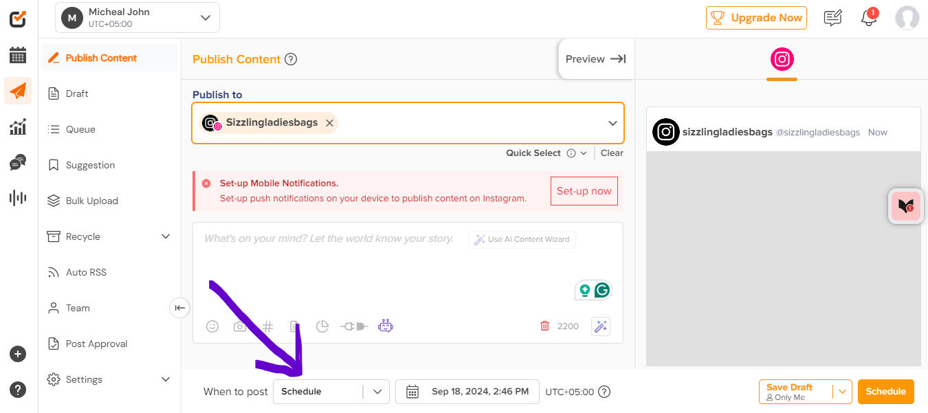Click the lightbulb suggestion icon beside Grammarly
The image size is (928, 413).
click(585, 291)
